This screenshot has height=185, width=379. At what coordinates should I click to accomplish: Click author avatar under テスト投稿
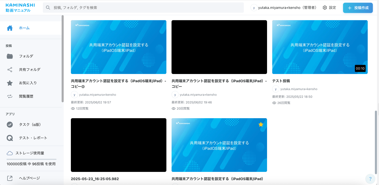276,89
